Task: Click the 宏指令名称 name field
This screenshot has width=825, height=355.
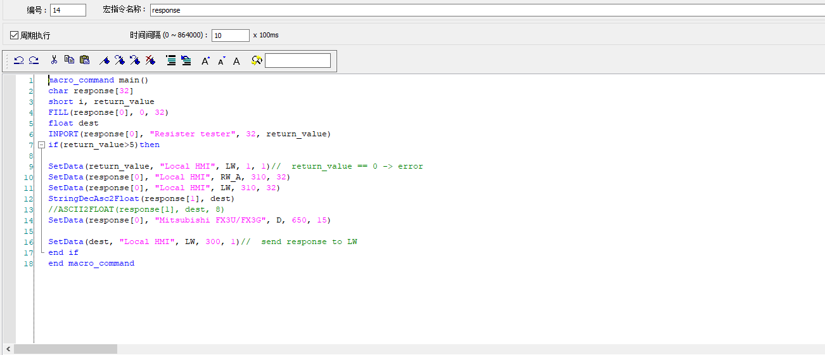Action: 482,10
